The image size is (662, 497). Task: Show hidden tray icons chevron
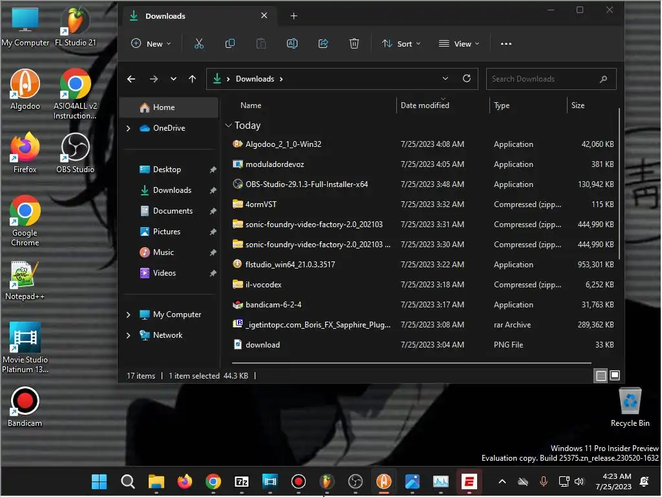click(502, 481)
